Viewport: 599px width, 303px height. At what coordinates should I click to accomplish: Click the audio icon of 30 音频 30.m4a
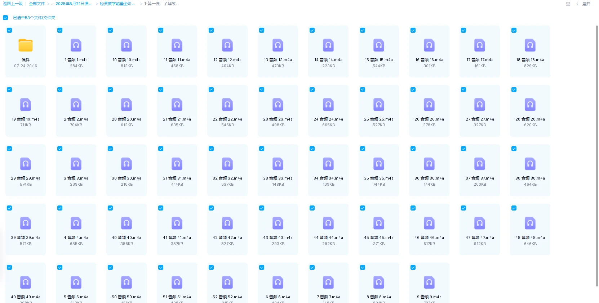pos(127,164)
